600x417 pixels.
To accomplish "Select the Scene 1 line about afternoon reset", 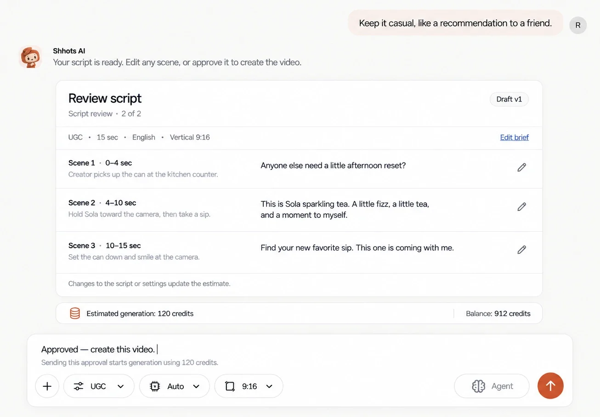I will click(x=333, y=165).
